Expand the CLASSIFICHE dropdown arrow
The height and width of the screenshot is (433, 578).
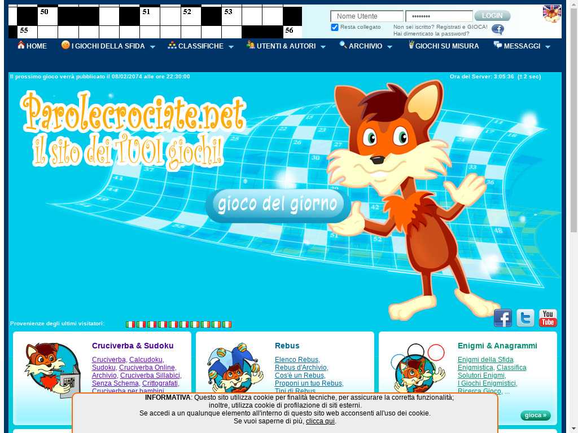pos(231,47)
